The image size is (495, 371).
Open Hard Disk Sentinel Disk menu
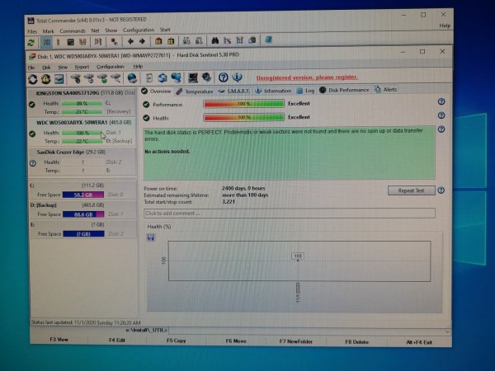[x=46, y=68]
